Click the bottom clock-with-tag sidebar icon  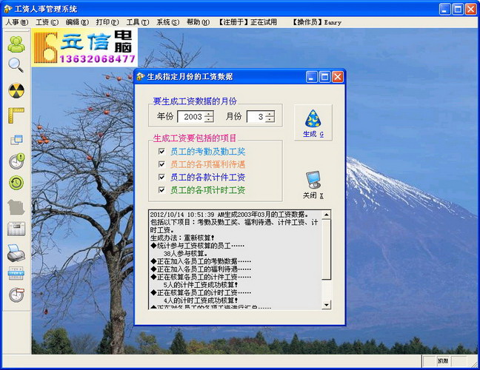[16, 295]
